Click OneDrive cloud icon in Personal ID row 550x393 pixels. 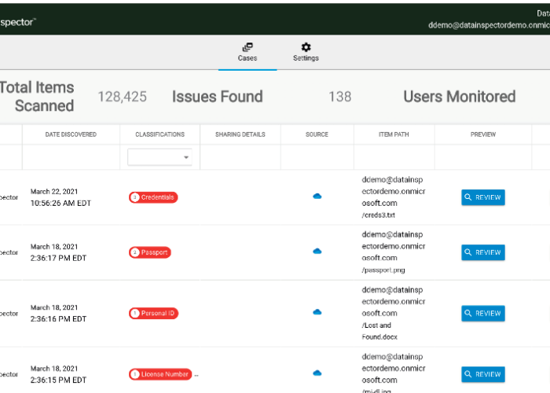click(x=317, y=312)
